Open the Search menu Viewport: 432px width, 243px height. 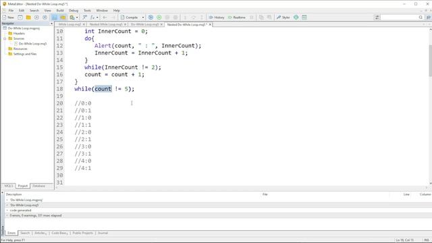34,11
